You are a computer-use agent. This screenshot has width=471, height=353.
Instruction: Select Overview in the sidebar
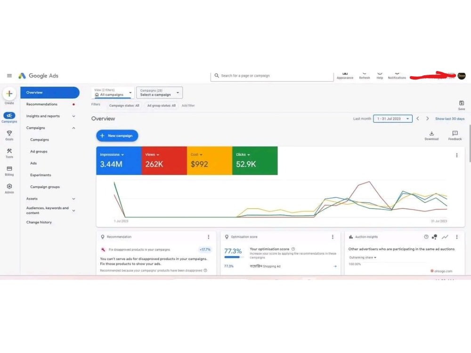(50, 92)
